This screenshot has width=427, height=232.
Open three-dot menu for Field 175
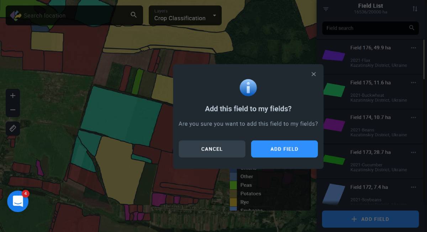[x=413, y=83]
